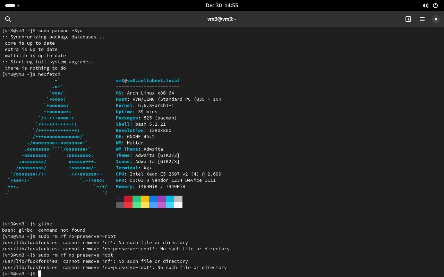
Task: Click 'bash: glibc: command not found' line
Action: pyautogui.click(x=44, y=230)
